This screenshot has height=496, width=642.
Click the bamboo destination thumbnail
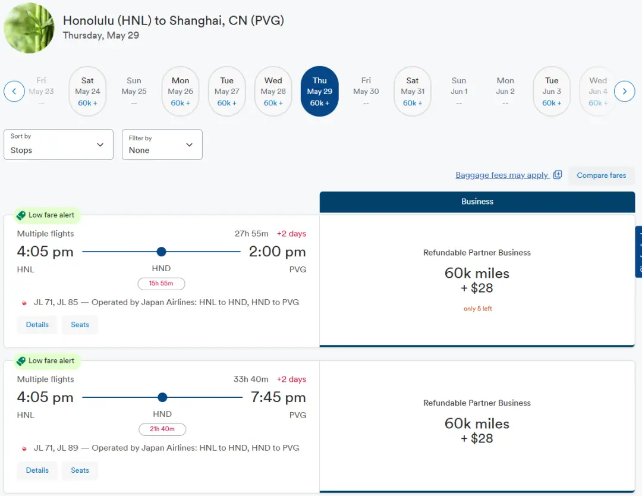point(29,28)
